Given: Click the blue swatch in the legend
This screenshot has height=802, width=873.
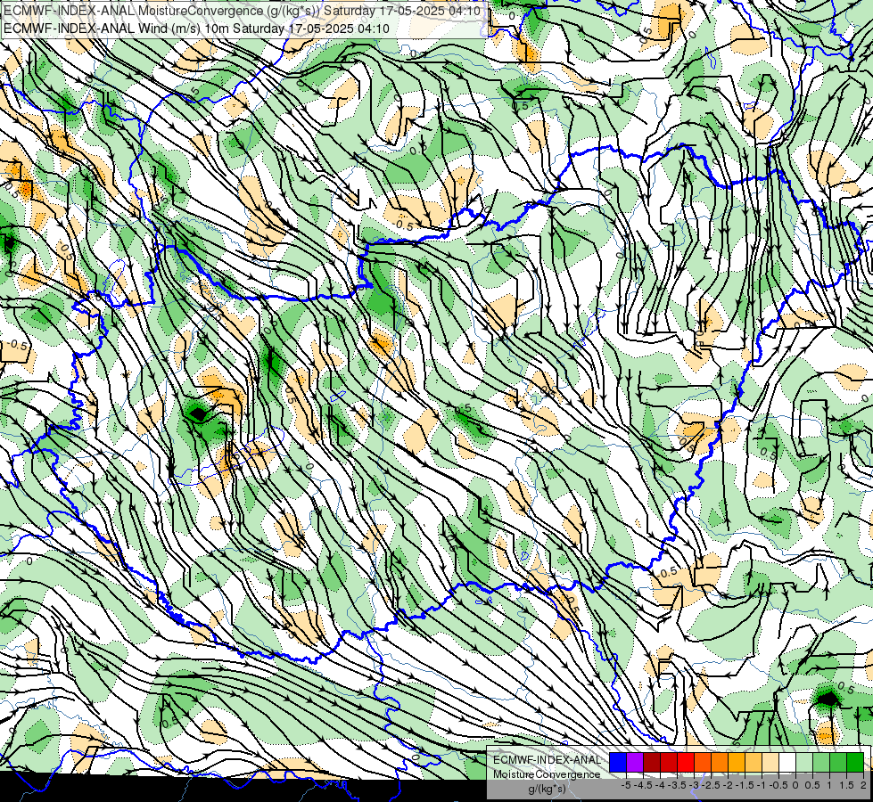Looking at the screenshot, I should pos(618,763).
